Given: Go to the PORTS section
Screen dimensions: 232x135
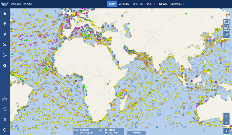Looking at the screenshot, I should [x=151, y=4].
